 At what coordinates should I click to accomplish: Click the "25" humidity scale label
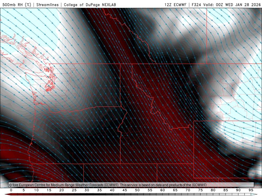[x=74, y=190]
